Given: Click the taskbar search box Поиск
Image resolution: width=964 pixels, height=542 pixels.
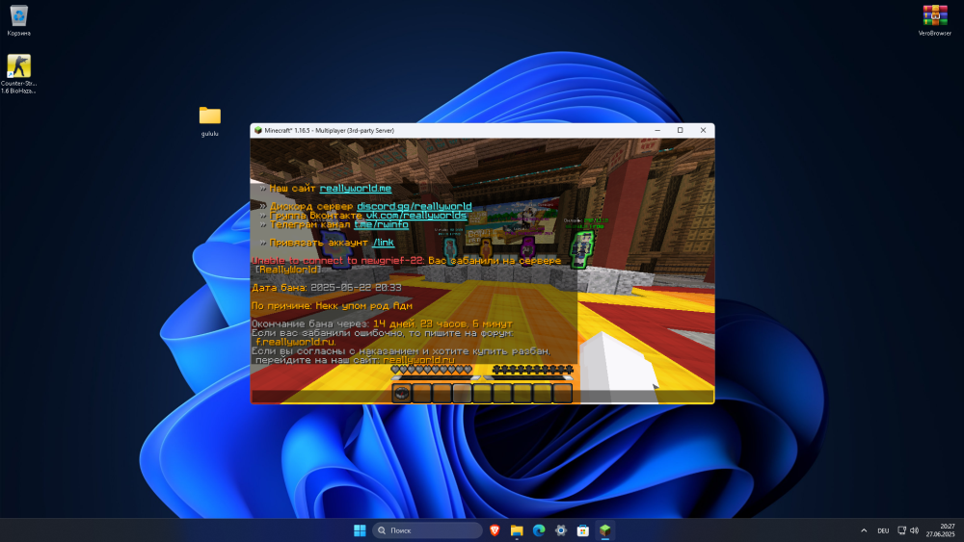Looking at the screenshot, I should [427, 530].
